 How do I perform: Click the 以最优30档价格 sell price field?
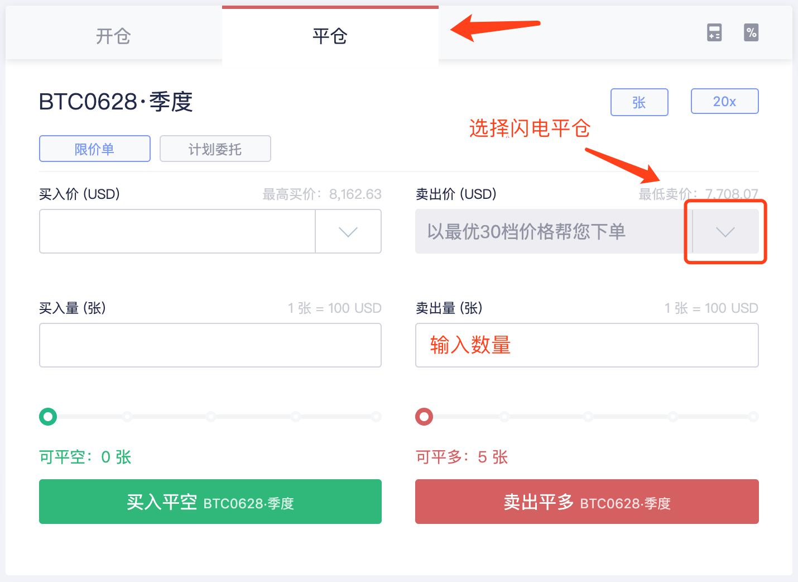(x=554, y=231)
